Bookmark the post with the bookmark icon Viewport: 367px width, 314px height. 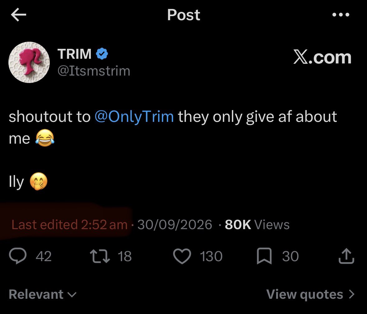[x=264, y=256]
